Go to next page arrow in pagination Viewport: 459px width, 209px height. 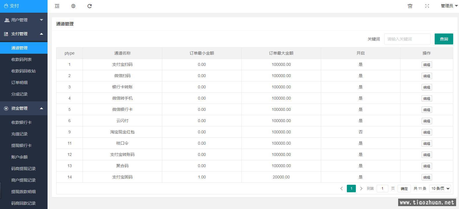click(x=361, y=189)
